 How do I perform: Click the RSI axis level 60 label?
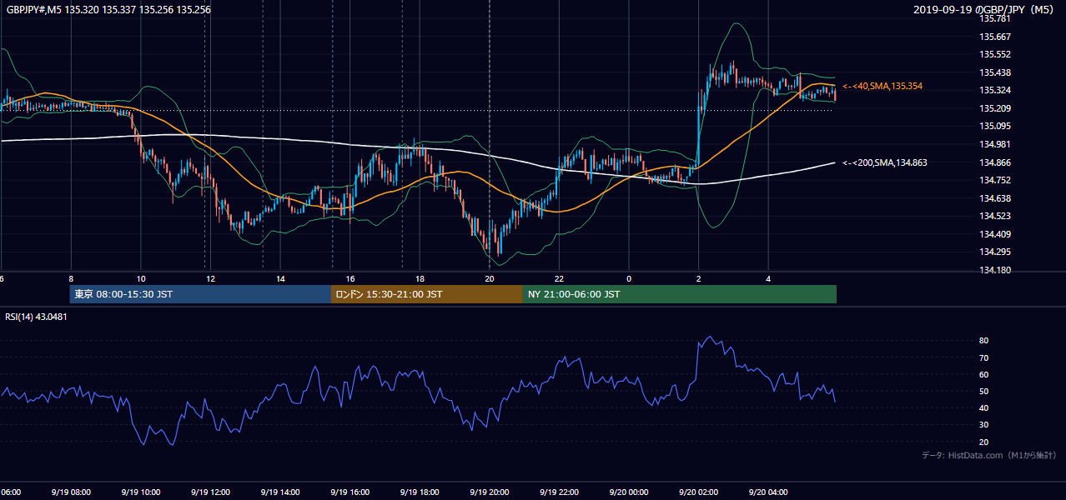click(984, 374)
